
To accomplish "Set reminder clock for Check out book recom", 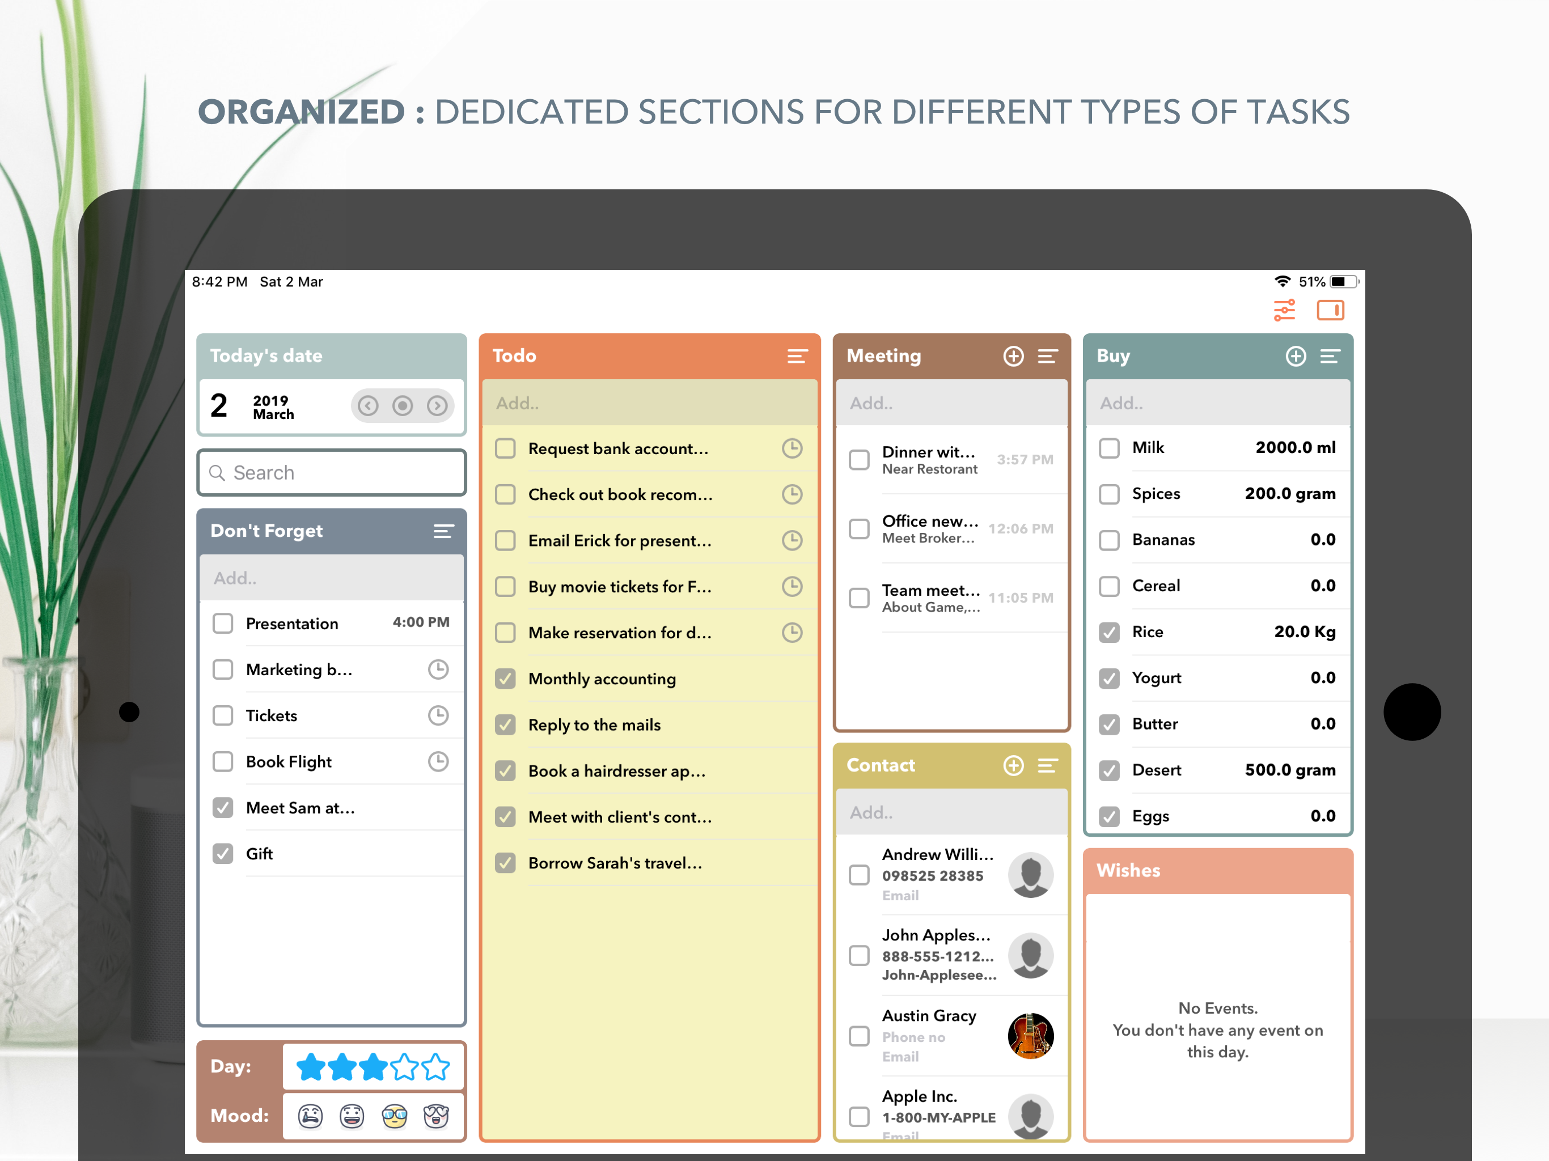I will 792,494.
